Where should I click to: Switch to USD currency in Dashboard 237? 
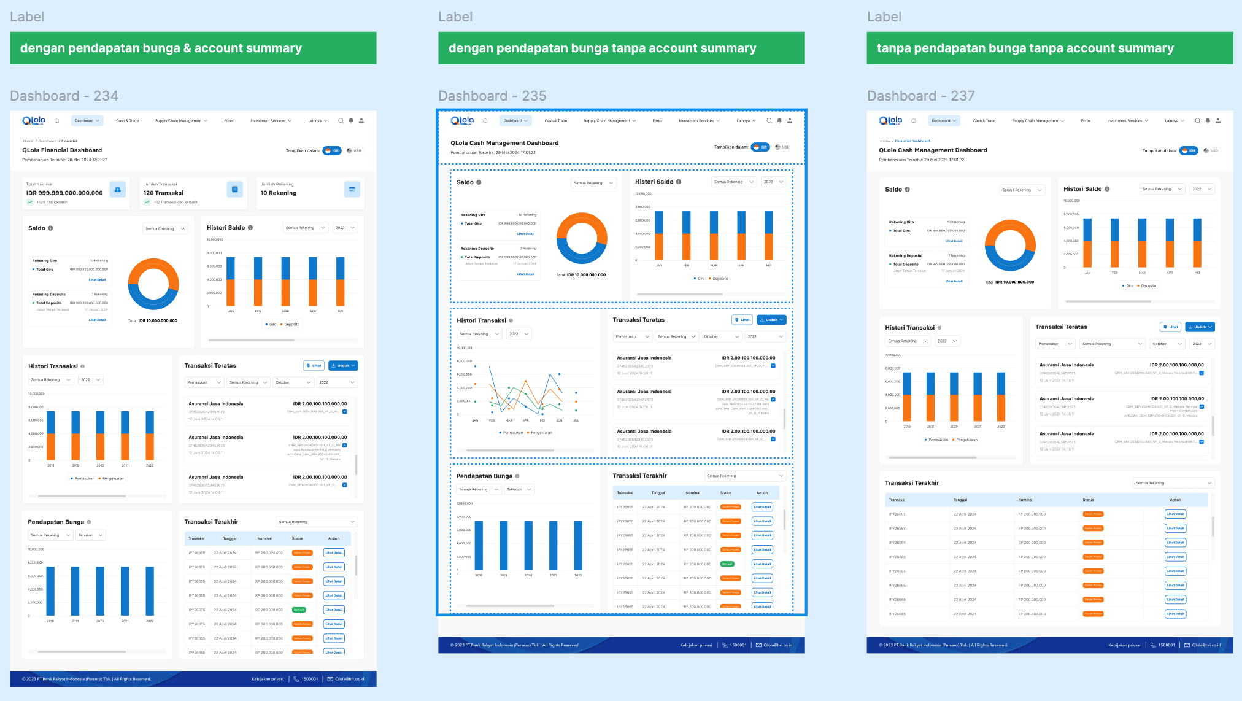click(x=1211, y=150)
